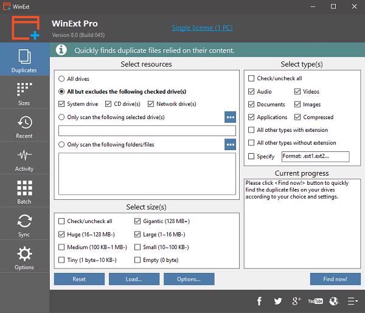Screen dimensions: 365x313
Task: Open the Batch operations section
Action: [x=24, y=193]
